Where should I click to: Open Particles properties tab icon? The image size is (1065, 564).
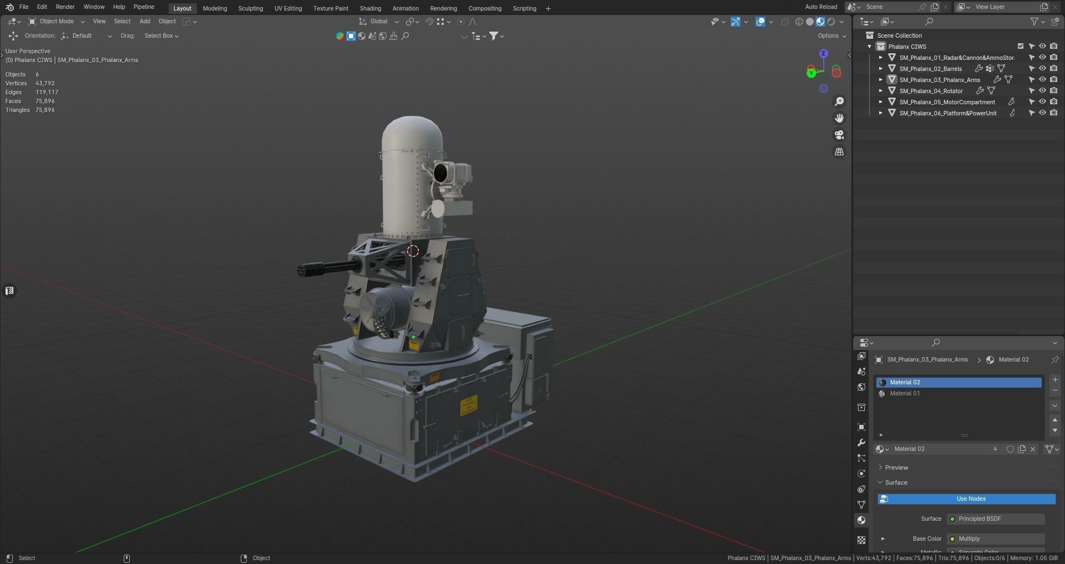tap(861, 458)
